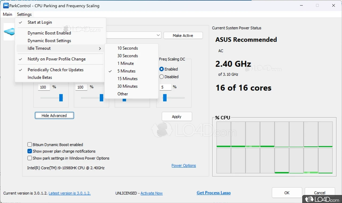The width and height of the screenshot is (342, 203).
Task: Adjust the second parking percent slider
Action: click(x=102, y=98)
